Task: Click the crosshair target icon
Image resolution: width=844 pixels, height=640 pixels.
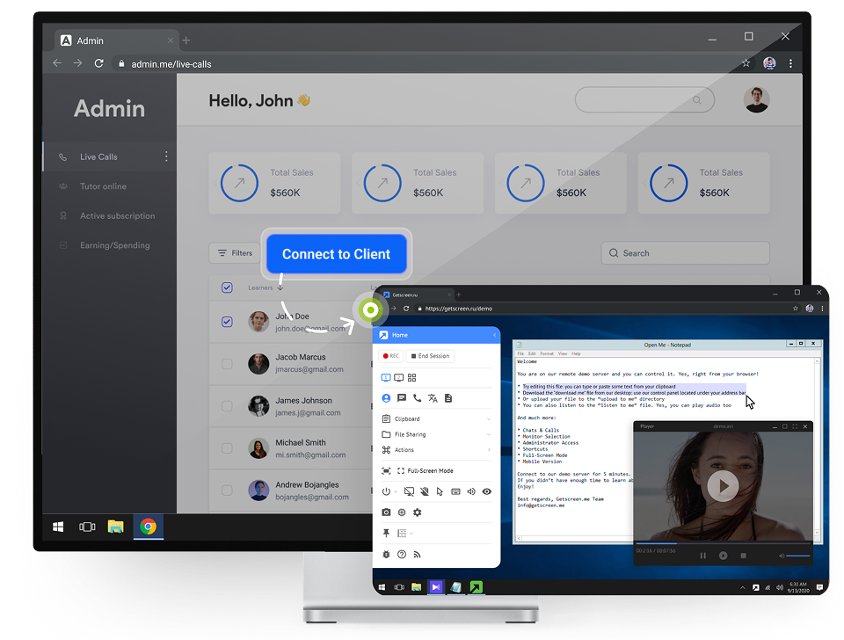Action: pyautogui.click(x=402, y=512)
